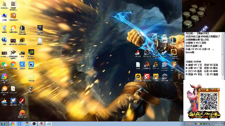Launch League of Legends above Ultra Street Fighter

[x=174, y=41]
